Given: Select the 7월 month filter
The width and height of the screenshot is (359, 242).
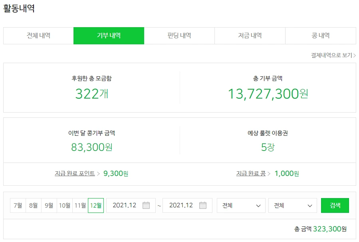Looking at the screenshot, I should (x=18, y=205).
